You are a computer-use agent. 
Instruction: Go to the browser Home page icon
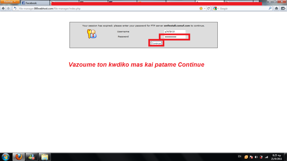point(276,8)
